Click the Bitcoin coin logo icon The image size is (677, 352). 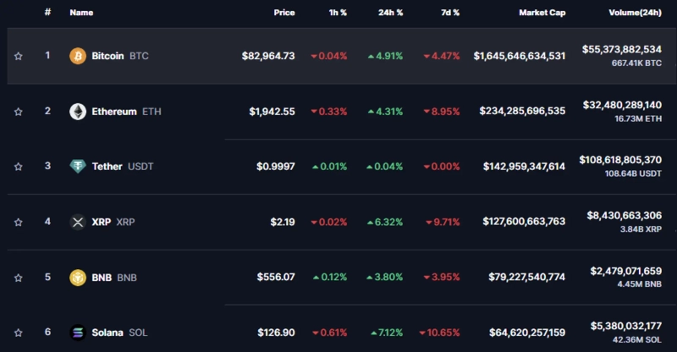click(x=78, y=56)
